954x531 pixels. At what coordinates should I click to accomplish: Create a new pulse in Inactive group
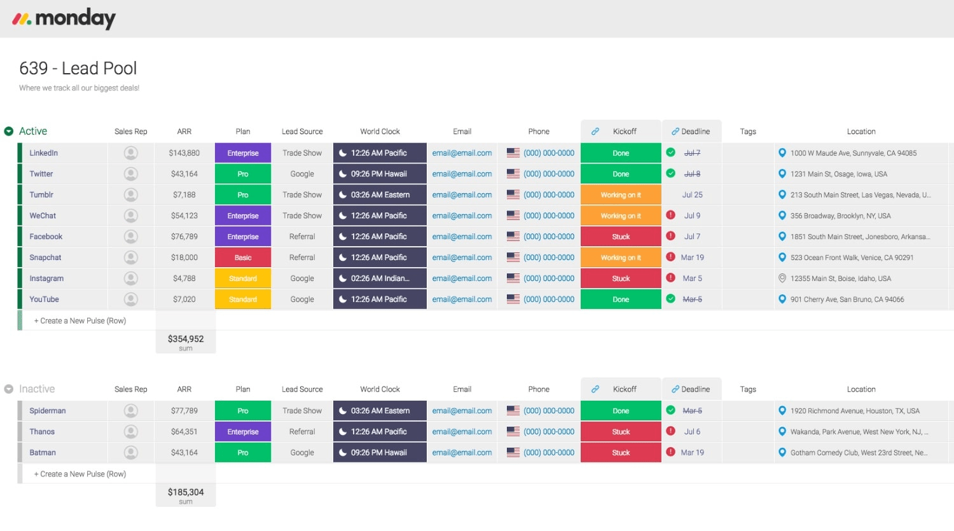pos(80,474)
